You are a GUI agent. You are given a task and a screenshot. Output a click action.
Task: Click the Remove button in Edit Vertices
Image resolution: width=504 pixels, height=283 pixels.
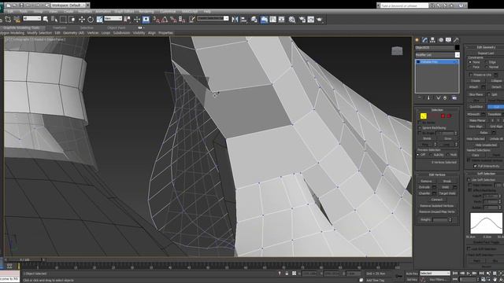(x=426, y=181)
